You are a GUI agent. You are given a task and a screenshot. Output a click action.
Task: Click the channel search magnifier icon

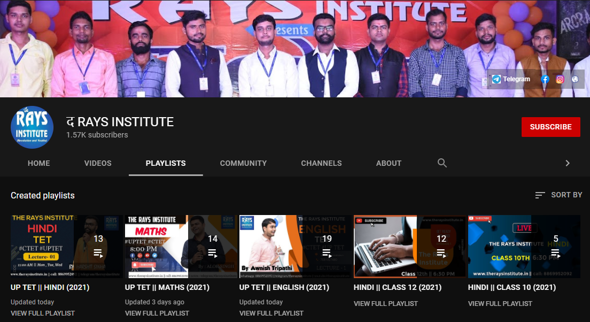click(x=442, y=163)
